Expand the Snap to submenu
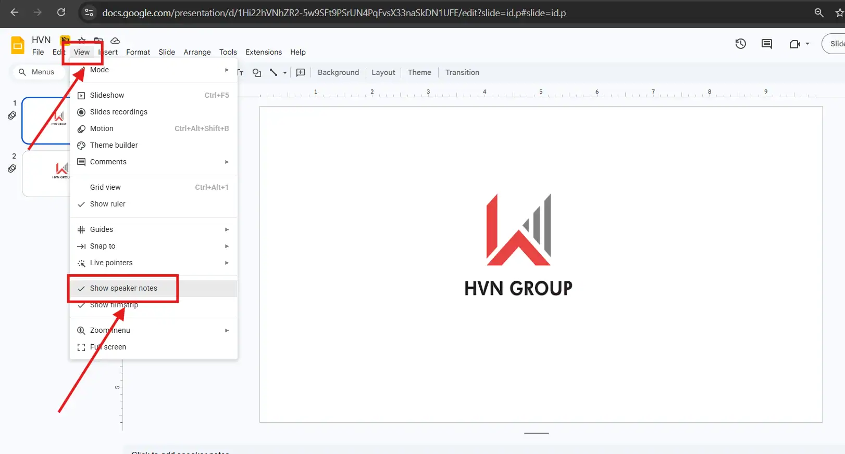Viewport: 845px width, 454px height. click(153, 246)
